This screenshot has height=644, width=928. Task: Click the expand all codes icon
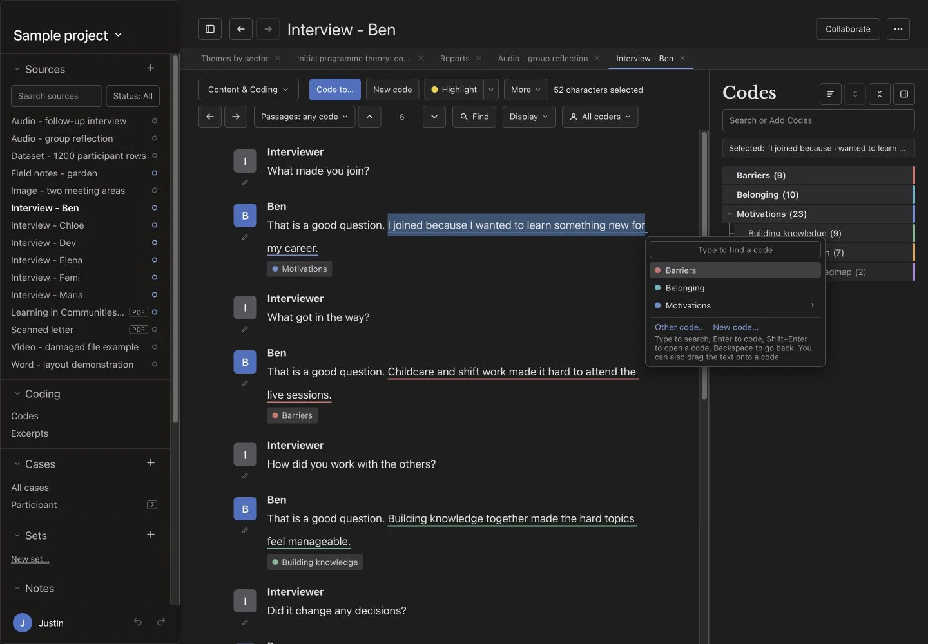coord(855,94)
